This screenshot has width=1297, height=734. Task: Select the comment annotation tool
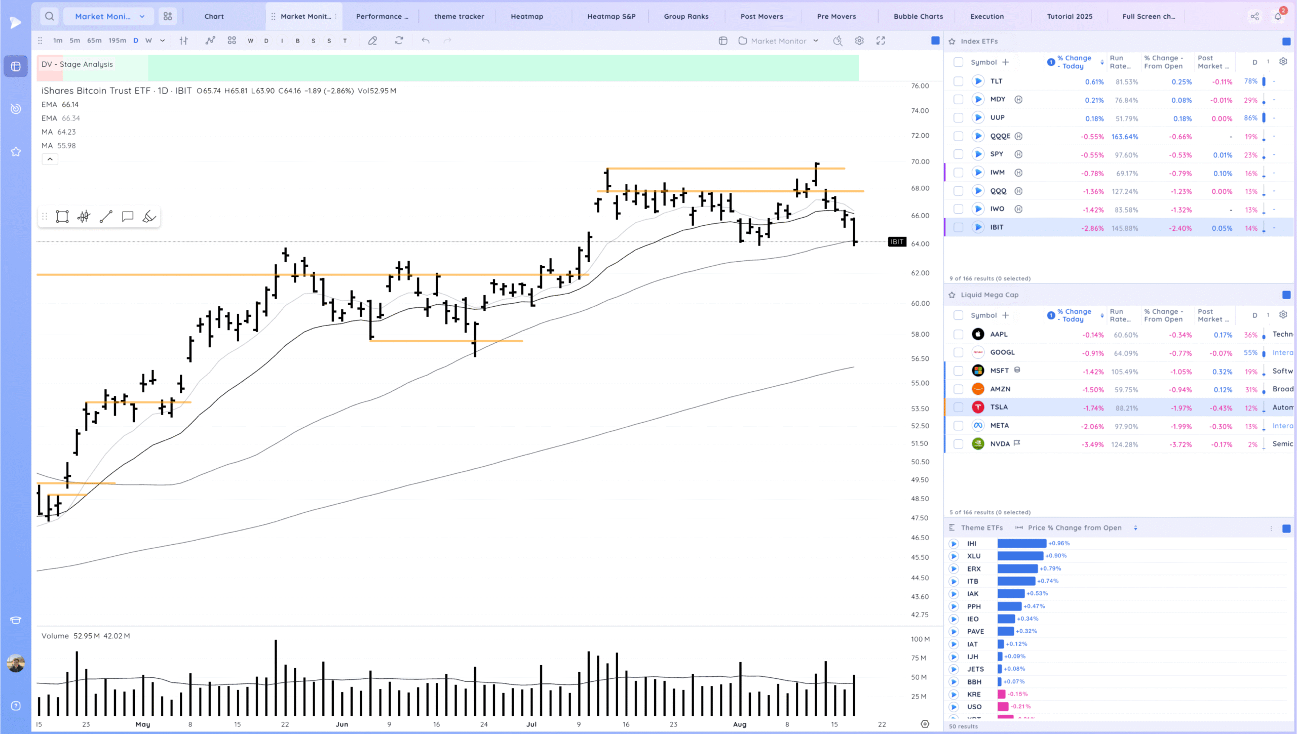[128, 217]
